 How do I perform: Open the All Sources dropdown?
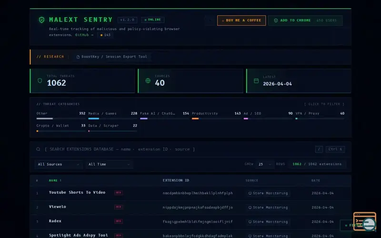tap(59, 164)
